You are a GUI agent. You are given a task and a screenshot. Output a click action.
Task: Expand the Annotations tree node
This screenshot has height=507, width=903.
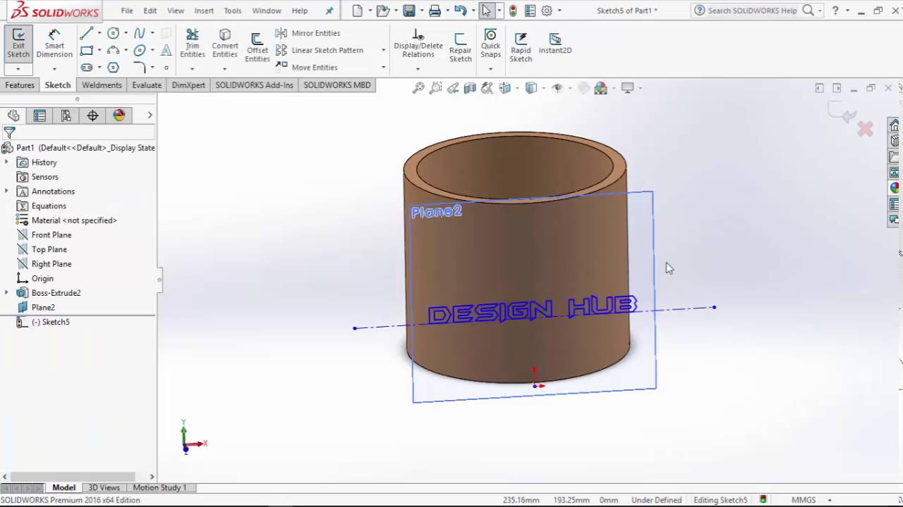pos(6,192)
